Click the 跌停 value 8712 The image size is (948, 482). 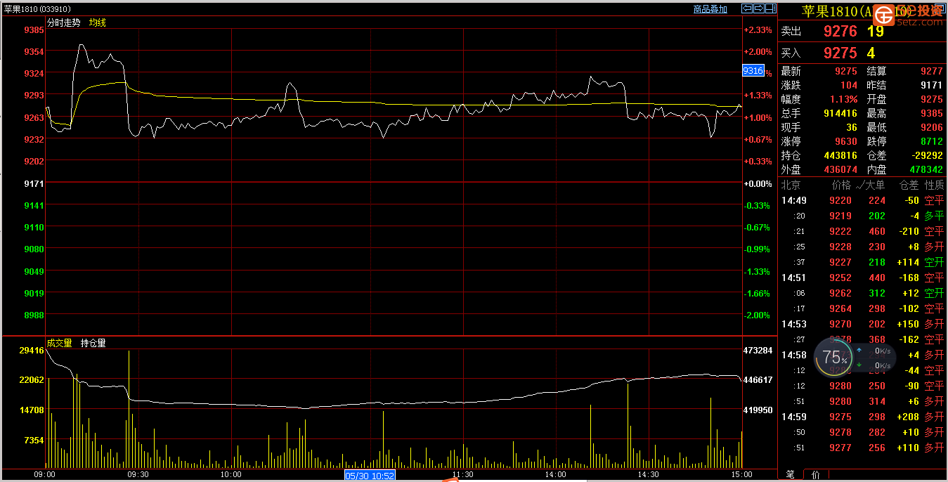931,141
